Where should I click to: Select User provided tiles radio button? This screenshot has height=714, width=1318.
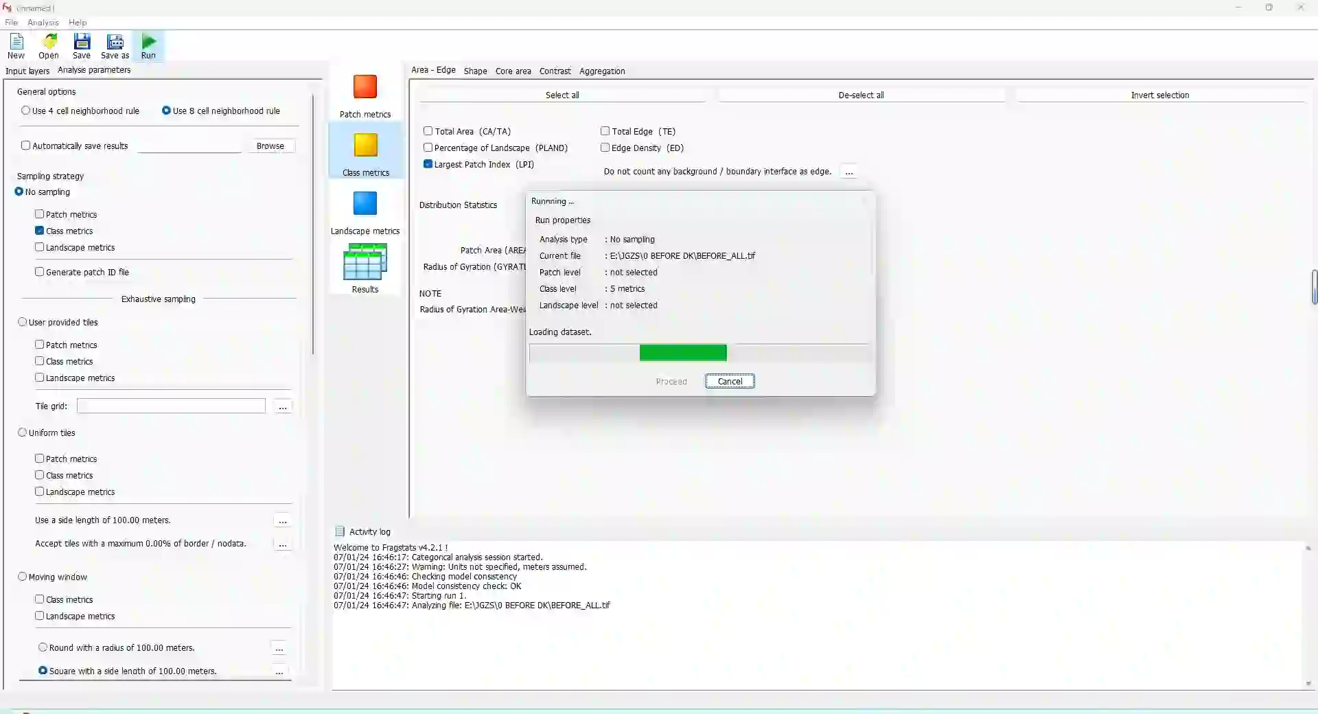(23, 322)
